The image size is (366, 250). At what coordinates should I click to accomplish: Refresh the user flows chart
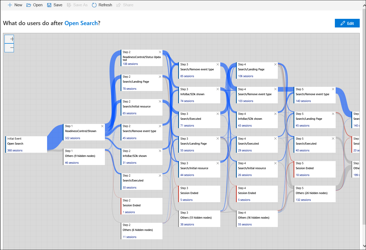pos(102,5)
